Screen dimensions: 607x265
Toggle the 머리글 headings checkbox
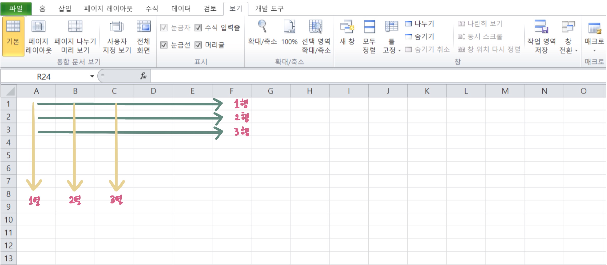pos(198,45)
